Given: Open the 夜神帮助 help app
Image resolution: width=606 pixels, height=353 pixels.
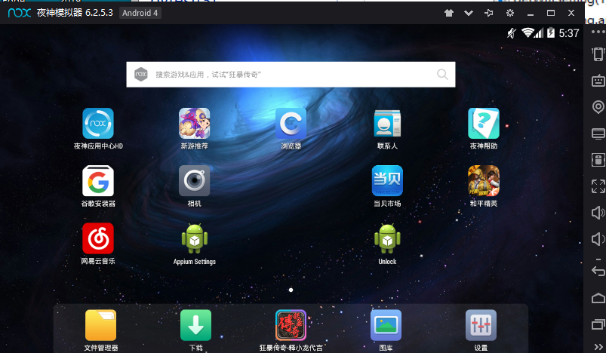Looking at the screenshot, I should [484, 124].
